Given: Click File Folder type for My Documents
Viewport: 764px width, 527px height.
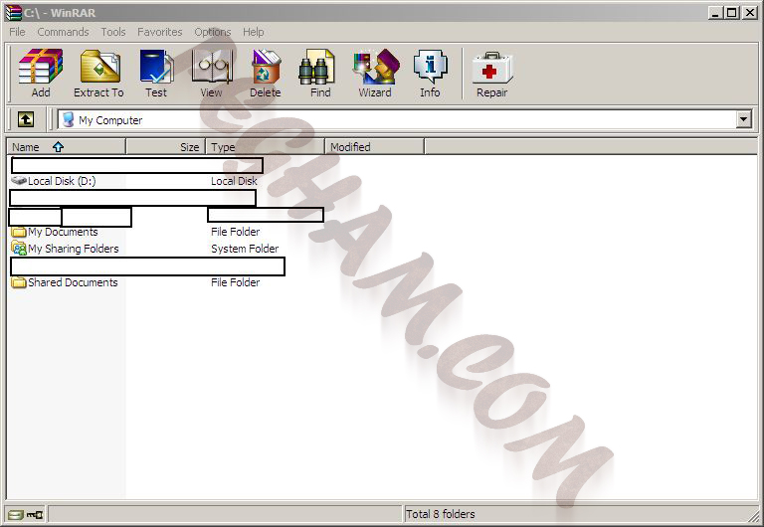Looking at the screenshot, I should pos(236,232).
